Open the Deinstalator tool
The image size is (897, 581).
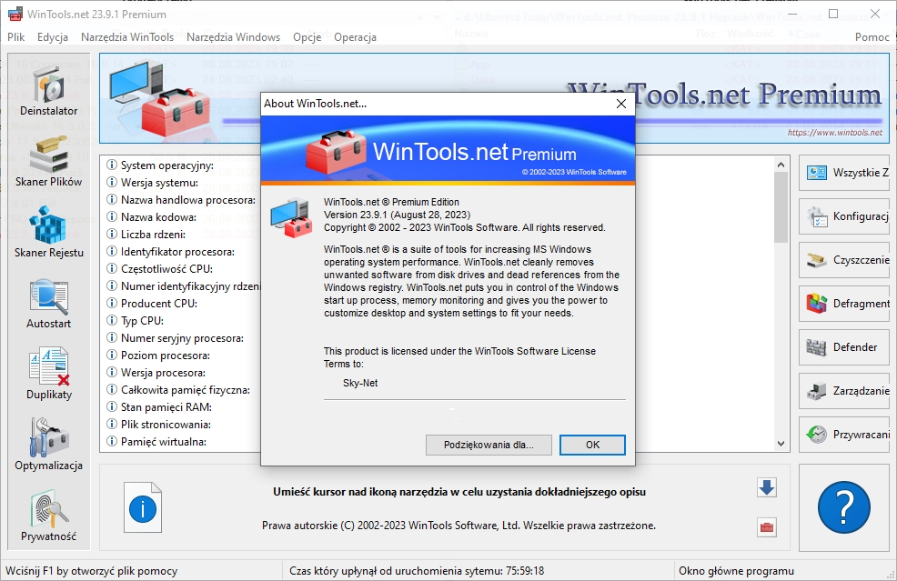click(48, 92)
